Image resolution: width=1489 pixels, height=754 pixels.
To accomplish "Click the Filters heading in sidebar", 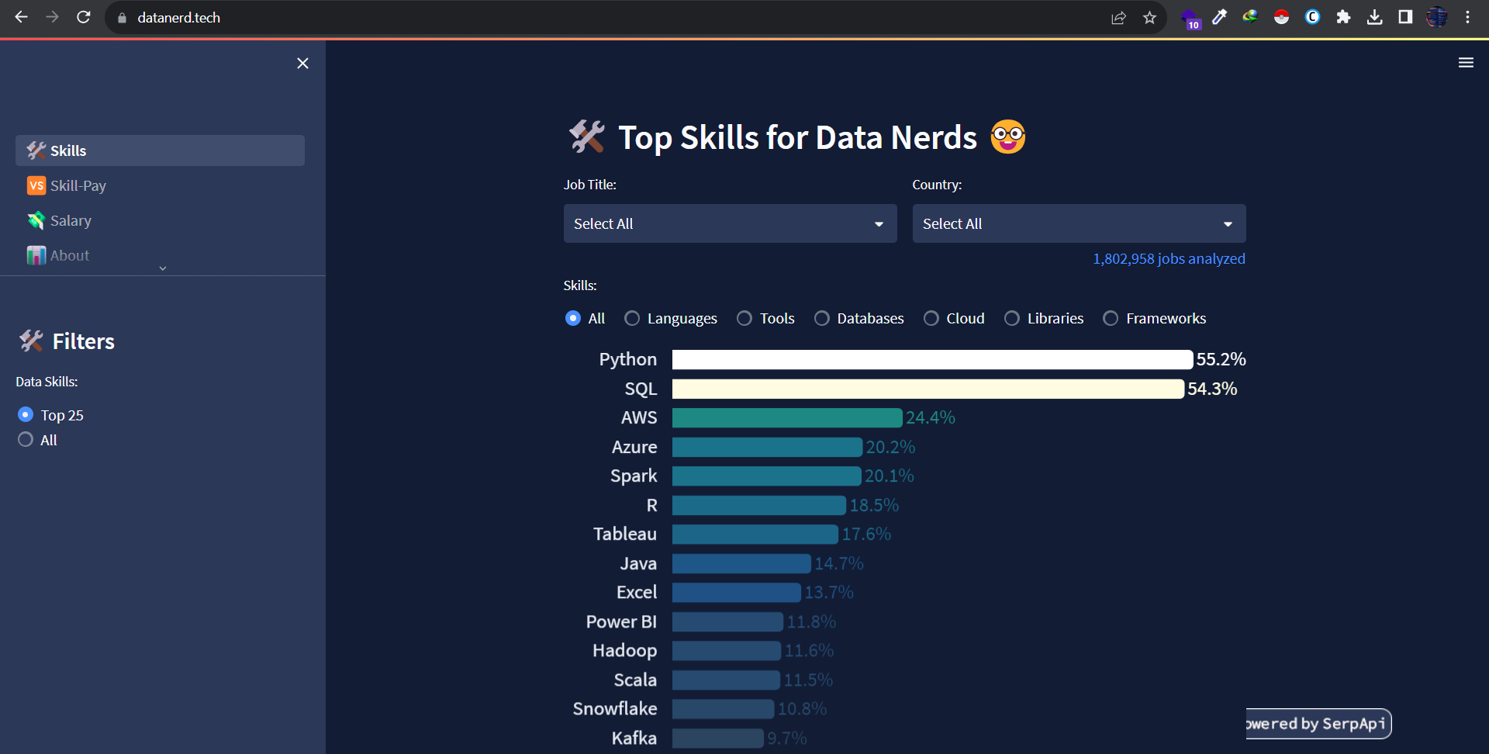I will pos(67,341).
